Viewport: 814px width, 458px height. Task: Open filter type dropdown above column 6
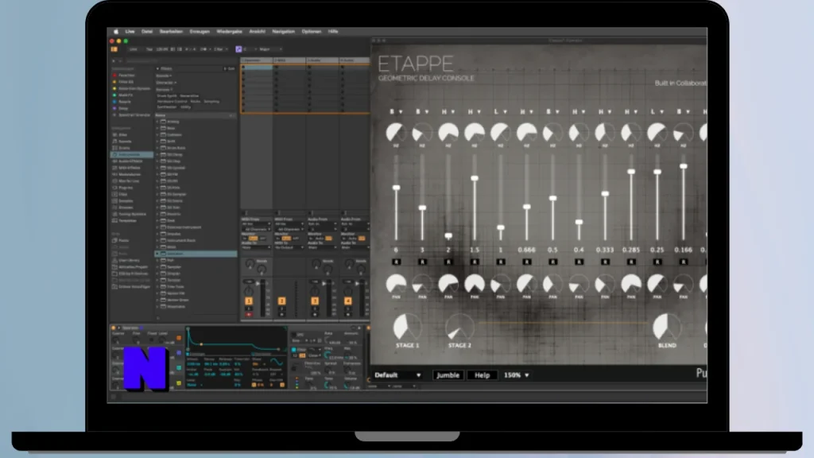click(x=396, y=111)
